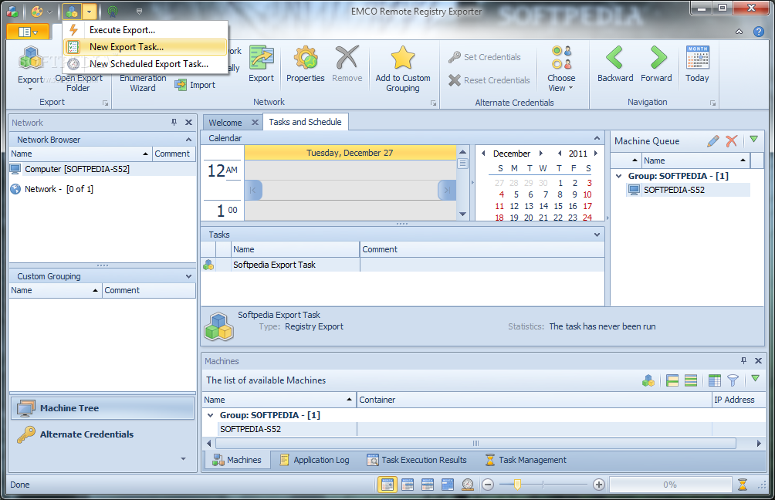Click Set Credentials
Viewport: 775px width, 500px height.
(x=485, y=57)
